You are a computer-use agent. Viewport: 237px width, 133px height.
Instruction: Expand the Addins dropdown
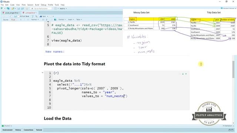(x=63, y=8)
